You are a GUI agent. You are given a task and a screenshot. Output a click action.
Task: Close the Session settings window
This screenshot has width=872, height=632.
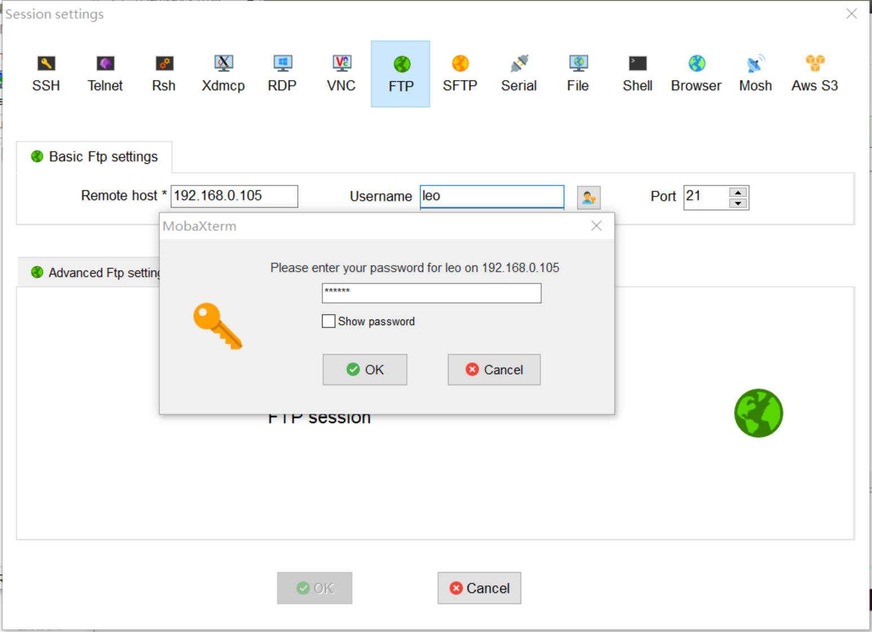coord(852,14)
